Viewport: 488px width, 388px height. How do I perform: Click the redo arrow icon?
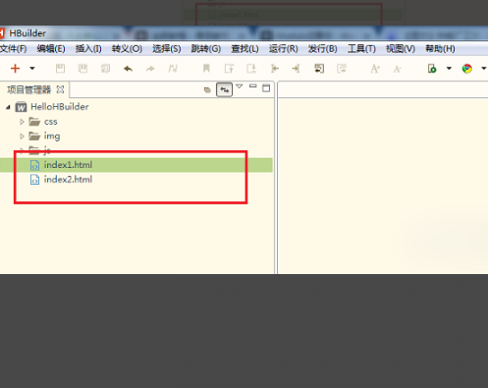150,69
